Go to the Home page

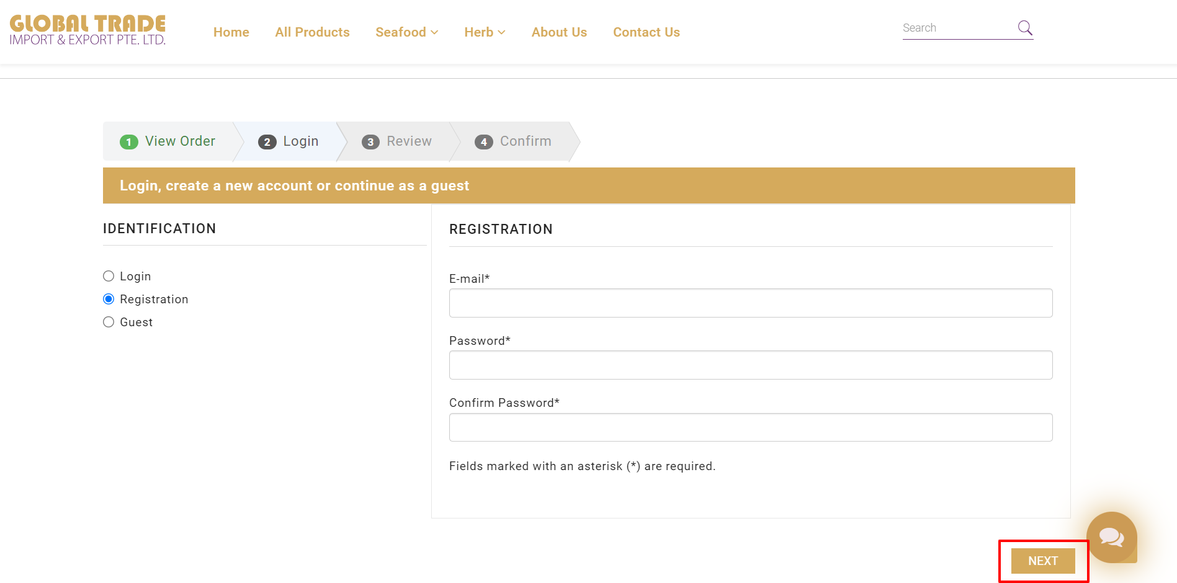[231, 32]
